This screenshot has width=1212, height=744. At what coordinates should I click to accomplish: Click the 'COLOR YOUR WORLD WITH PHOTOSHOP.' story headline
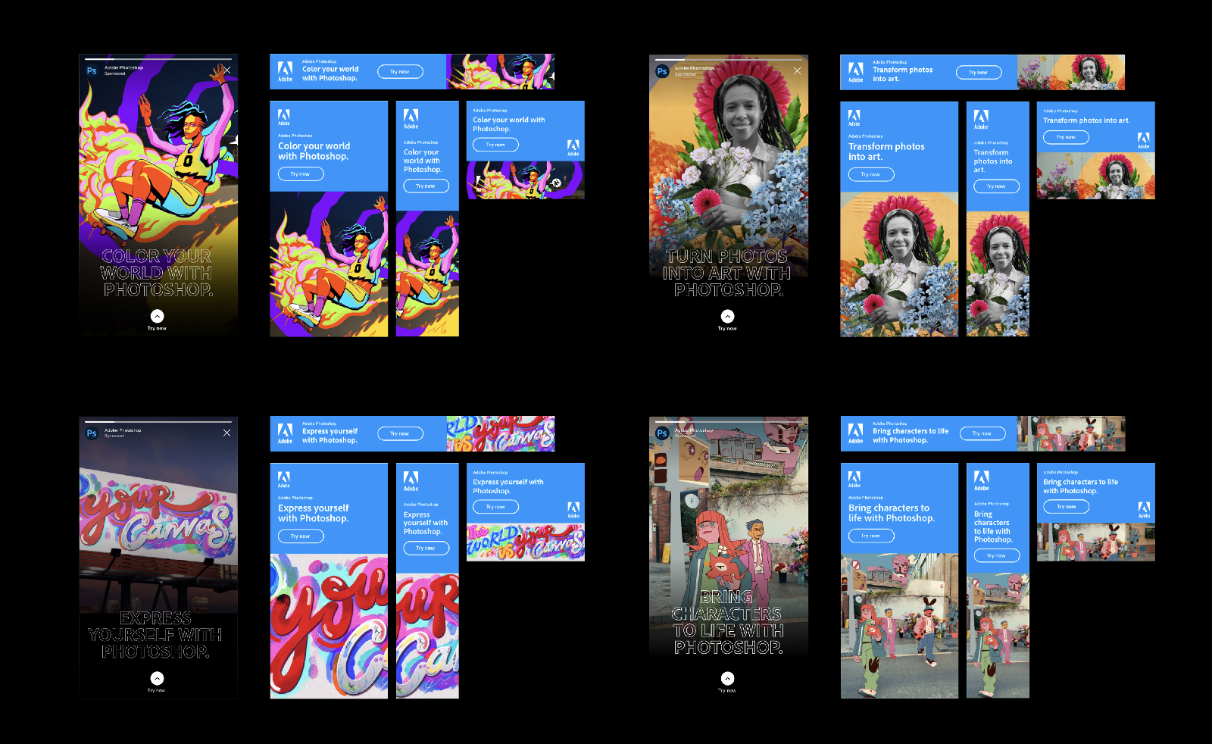tap(157, 273)
